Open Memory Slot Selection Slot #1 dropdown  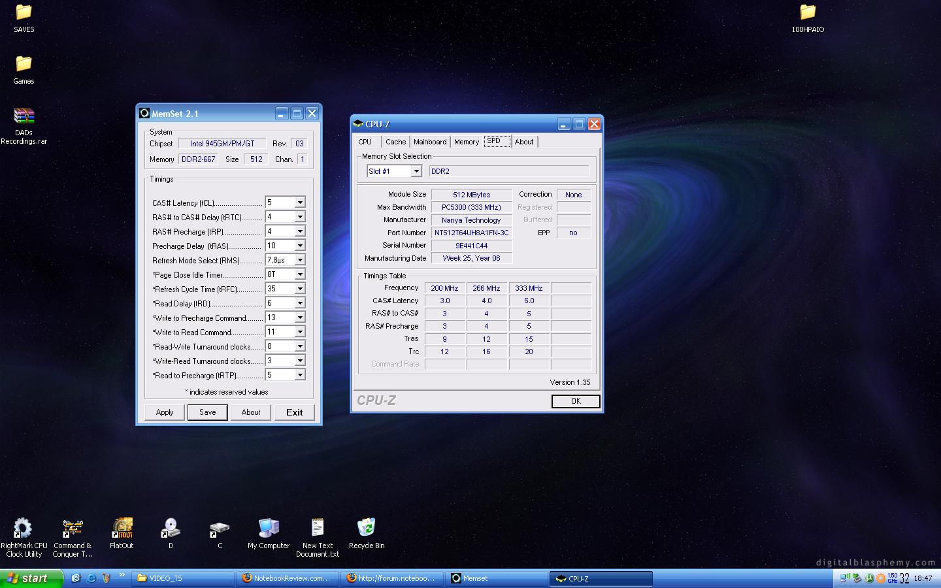point(416,171)
